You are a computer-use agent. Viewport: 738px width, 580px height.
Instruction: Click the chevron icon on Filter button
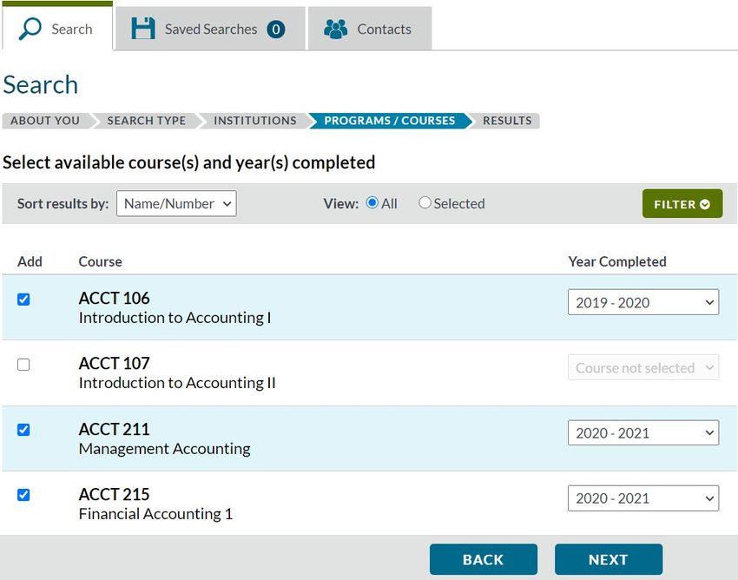(x=705, y=204)
